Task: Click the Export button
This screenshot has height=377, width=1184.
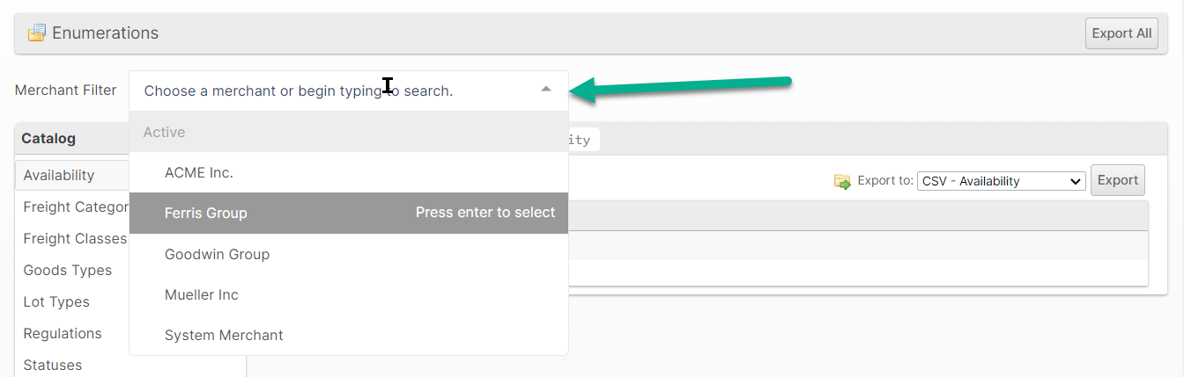Action: point(1117,180)
